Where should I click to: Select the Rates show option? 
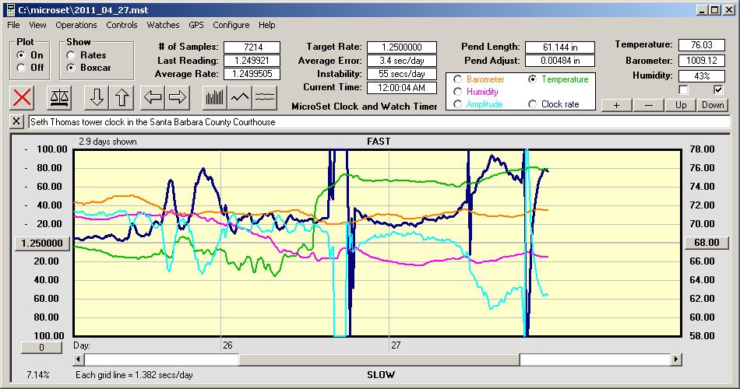[x=71, y=55]
